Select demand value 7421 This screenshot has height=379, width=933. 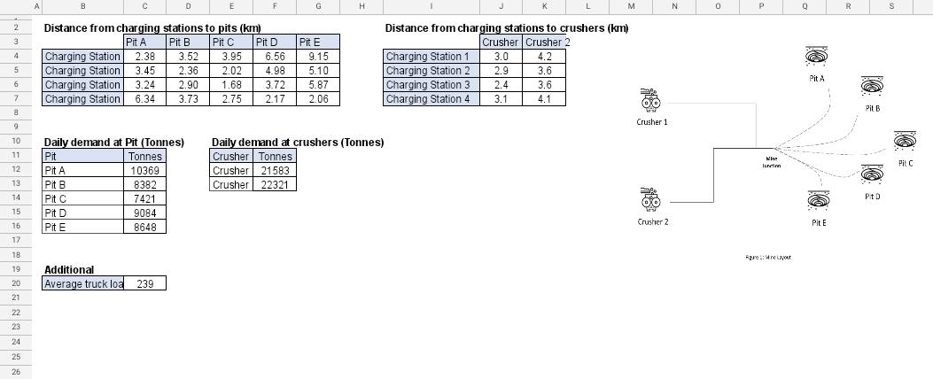pos(144,198)
